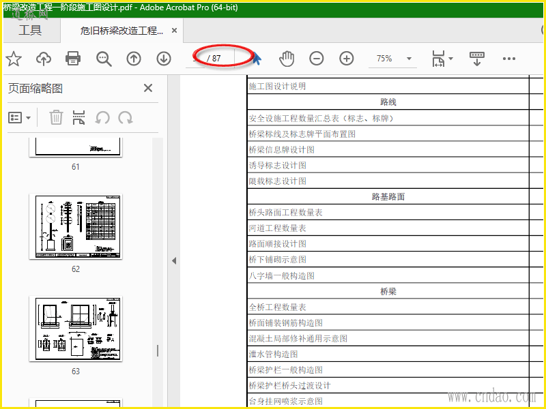
Task: Click the 安全设施工程数量汇总表 row
Action: coord(388,118)
